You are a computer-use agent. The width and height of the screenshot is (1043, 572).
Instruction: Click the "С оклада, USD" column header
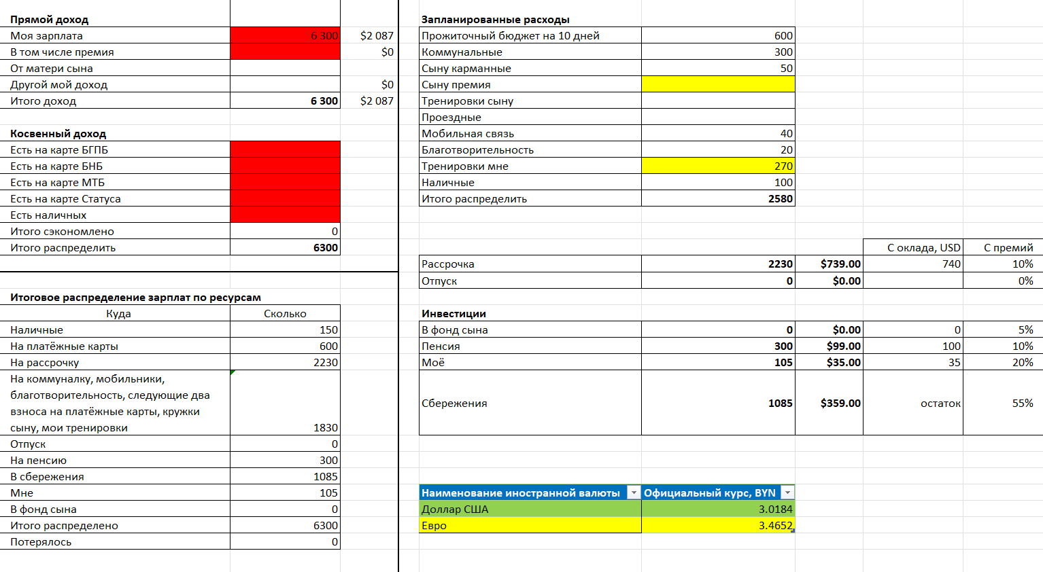pyautogui.click(x=913, y=247)
